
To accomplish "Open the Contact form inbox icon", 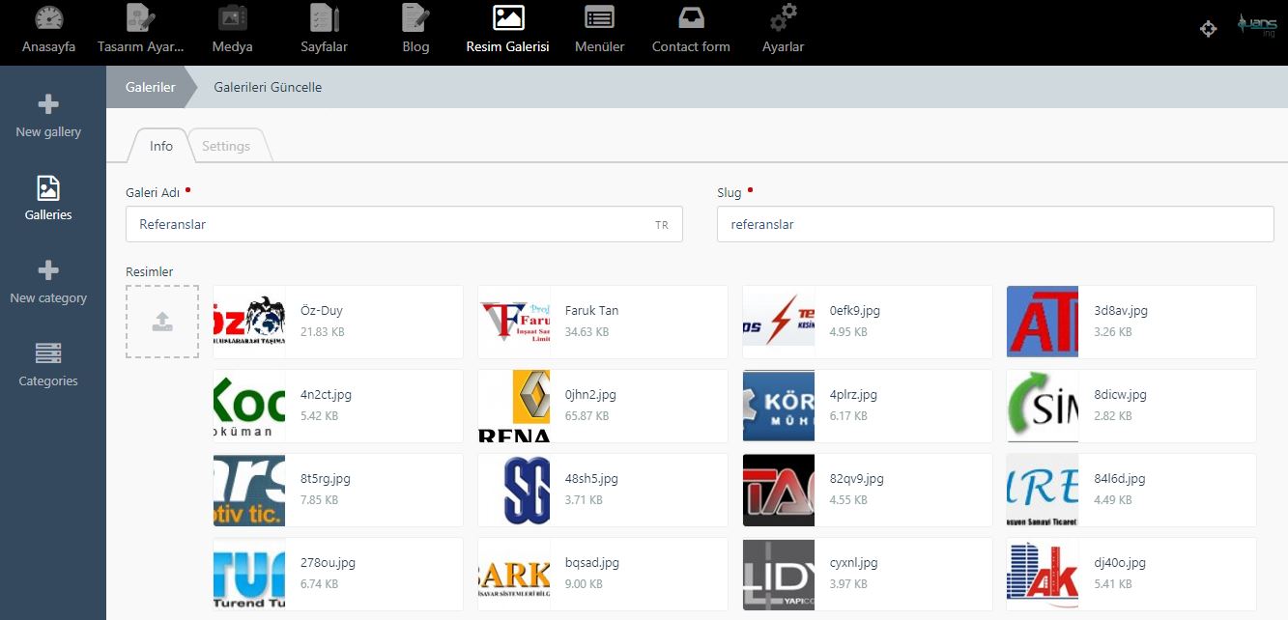I will coord(691,18).
